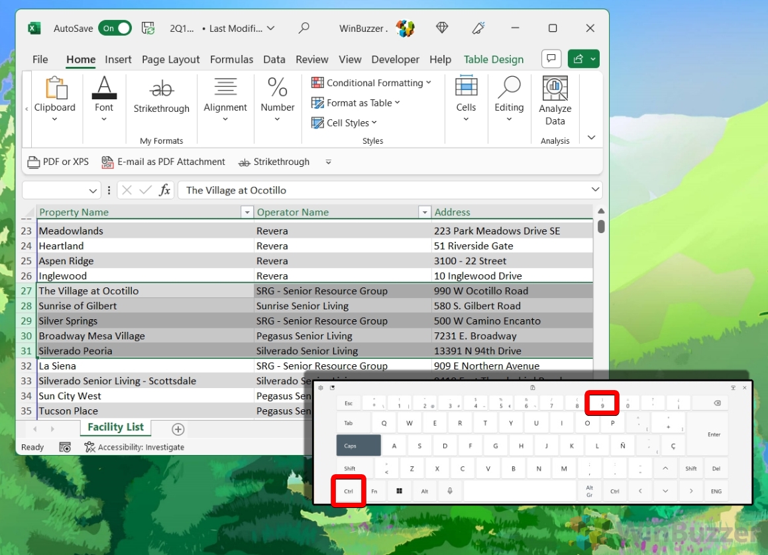Click Accessibility: Investigate in status bar
The image size is (768, 555).
(x=134, y=447)
